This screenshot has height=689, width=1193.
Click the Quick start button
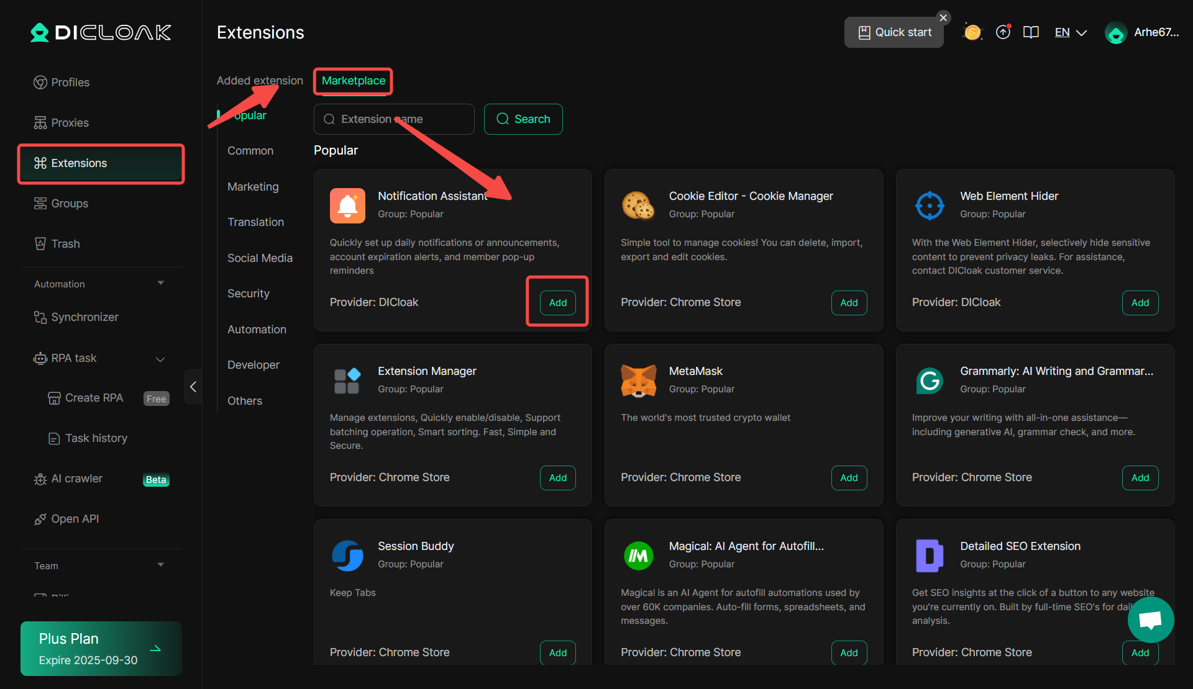coord(894,32)
